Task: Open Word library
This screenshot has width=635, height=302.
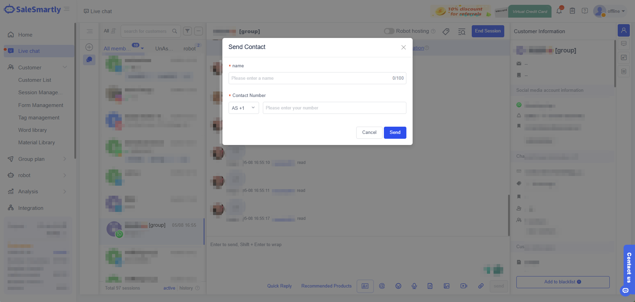Action: pyautogui.click(x=33, y=130)
